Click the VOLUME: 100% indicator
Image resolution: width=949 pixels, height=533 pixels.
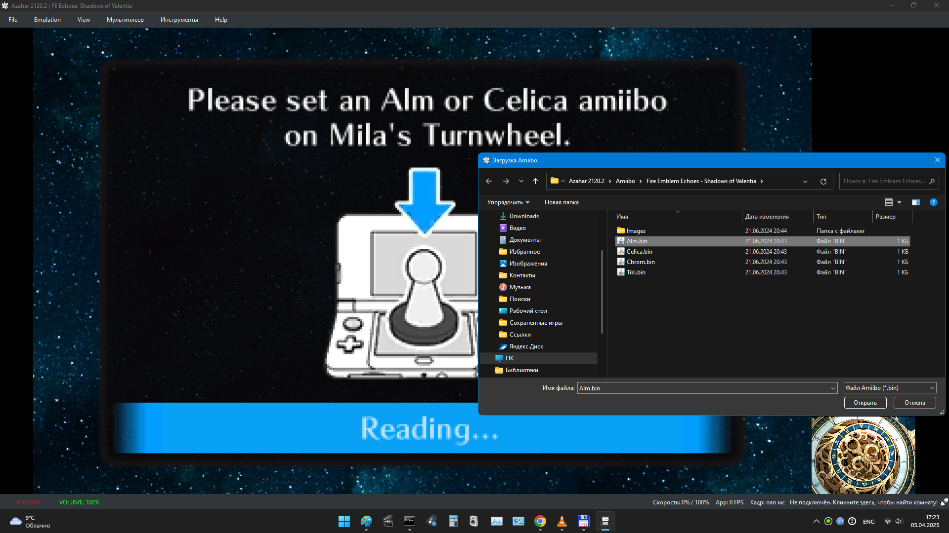(x=79, y=502)
